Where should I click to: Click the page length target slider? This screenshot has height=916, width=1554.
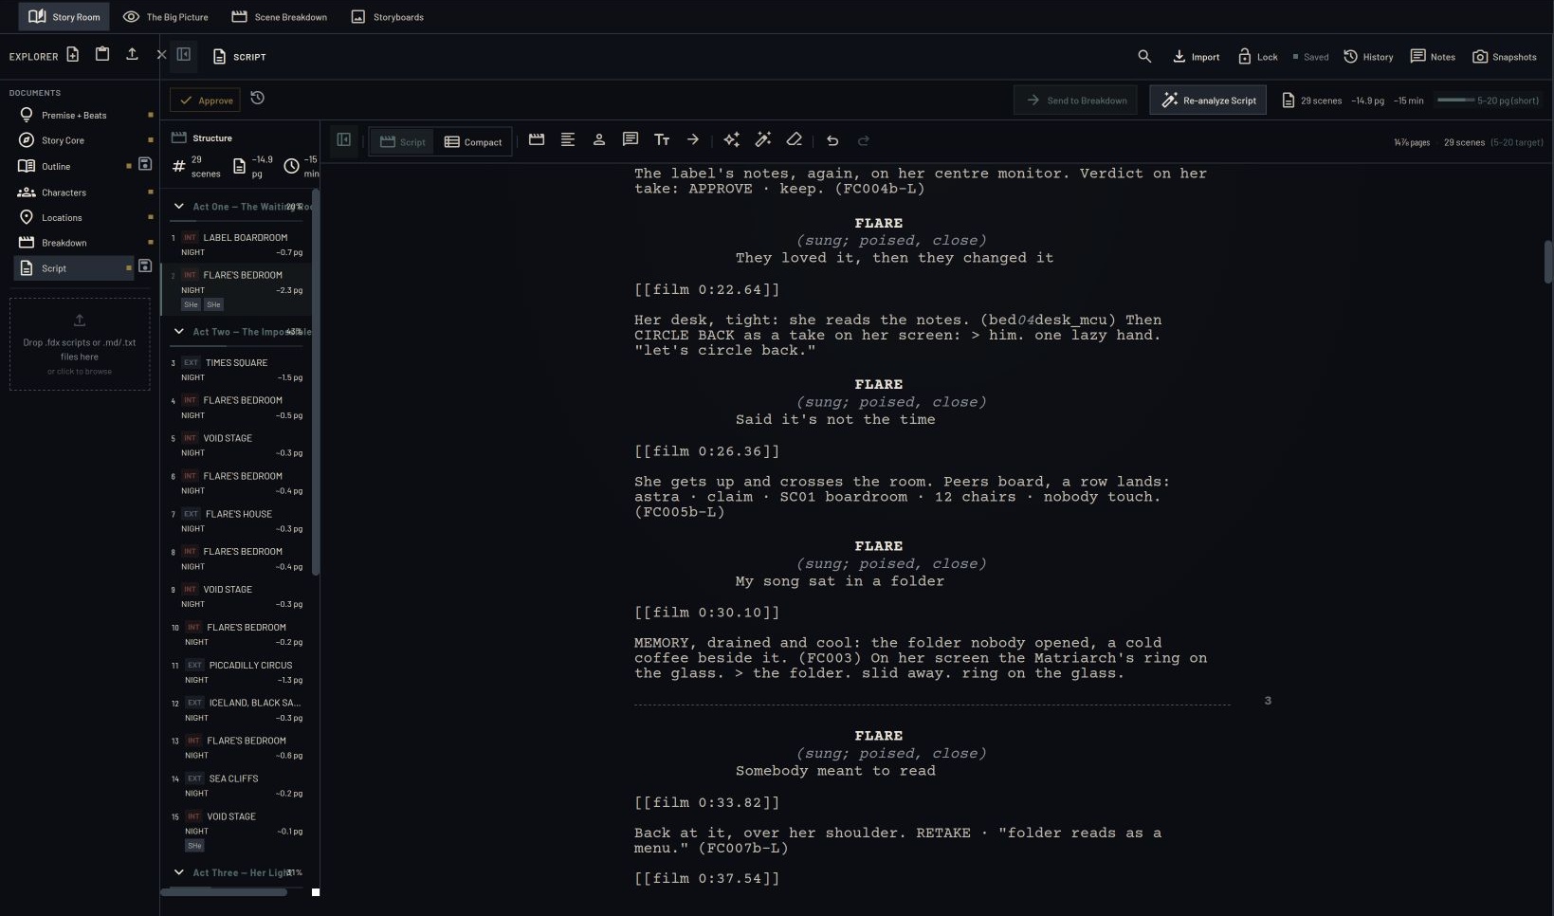point(1456,100)
